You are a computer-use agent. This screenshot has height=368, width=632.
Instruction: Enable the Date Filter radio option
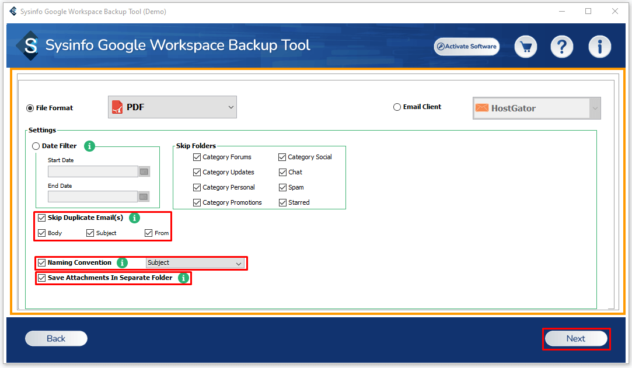36,146
